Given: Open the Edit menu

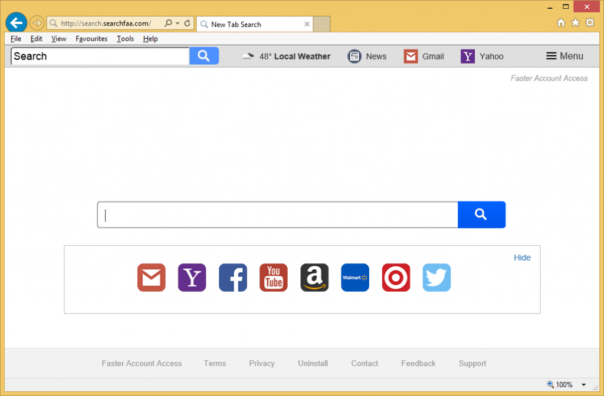Looking at the screenshot, I should point(36,39).
